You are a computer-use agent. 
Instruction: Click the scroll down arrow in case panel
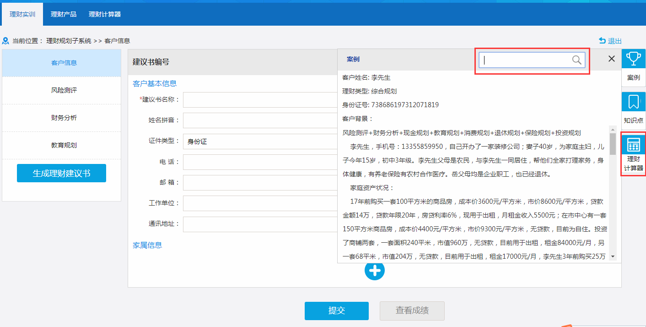[x=613, y=257]
